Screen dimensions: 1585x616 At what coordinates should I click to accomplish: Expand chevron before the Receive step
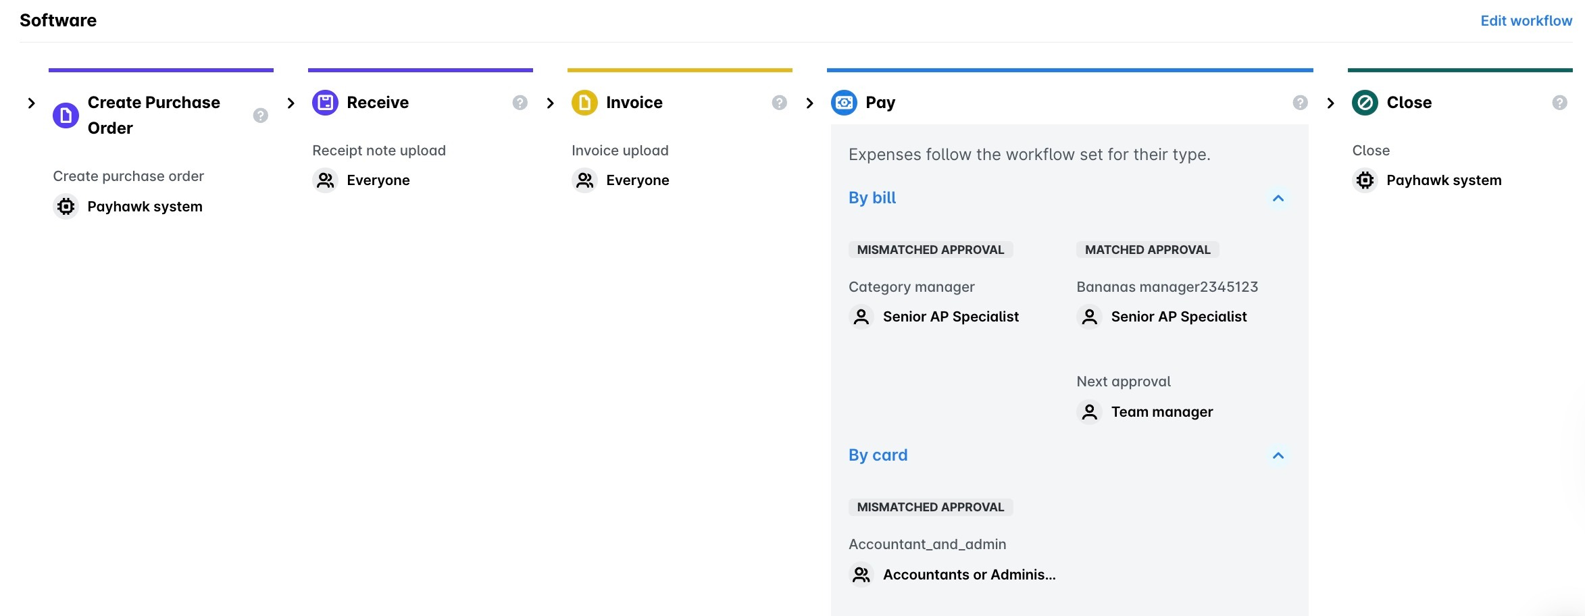coord(291,103)
